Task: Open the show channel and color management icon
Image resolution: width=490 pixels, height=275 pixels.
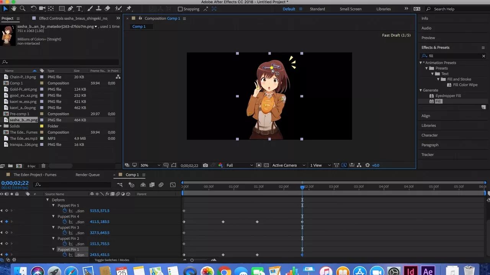Action: (220, 165)
